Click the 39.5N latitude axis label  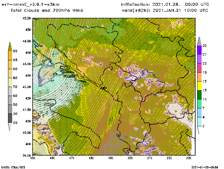[27, 155]
